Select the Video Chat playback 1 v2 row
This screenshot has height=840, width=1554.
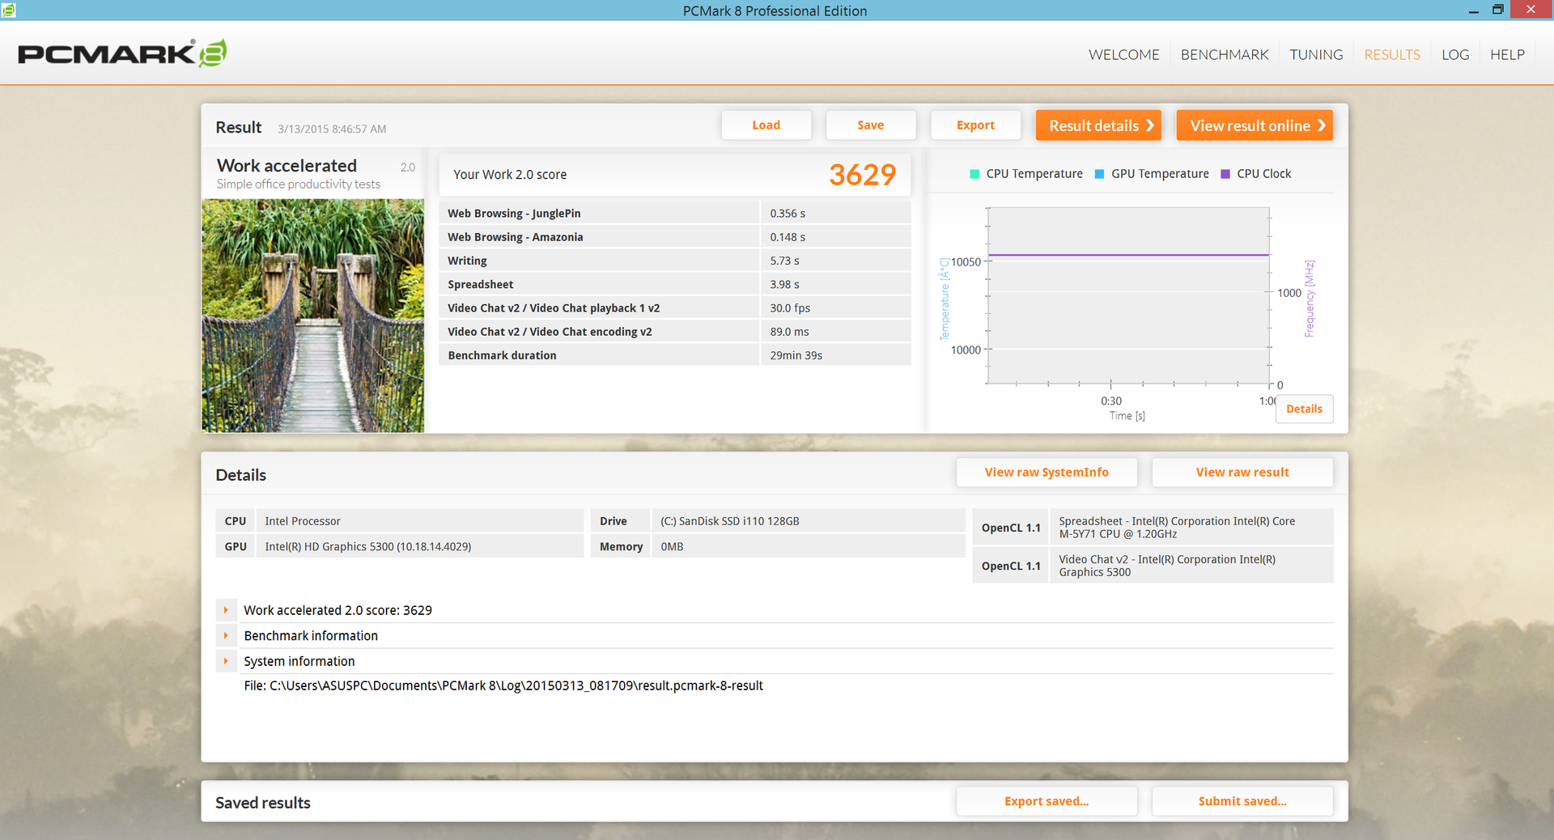(x=675, y=308)
